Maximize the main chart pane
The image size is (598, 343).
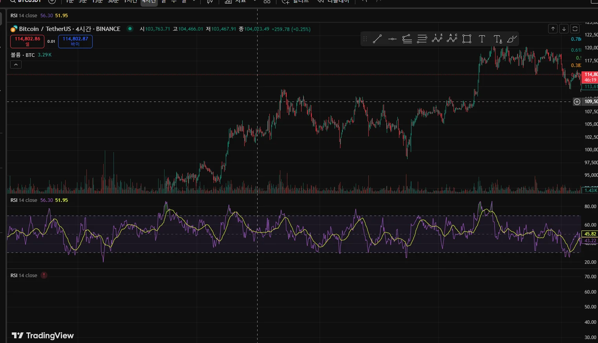pos(575,29)
